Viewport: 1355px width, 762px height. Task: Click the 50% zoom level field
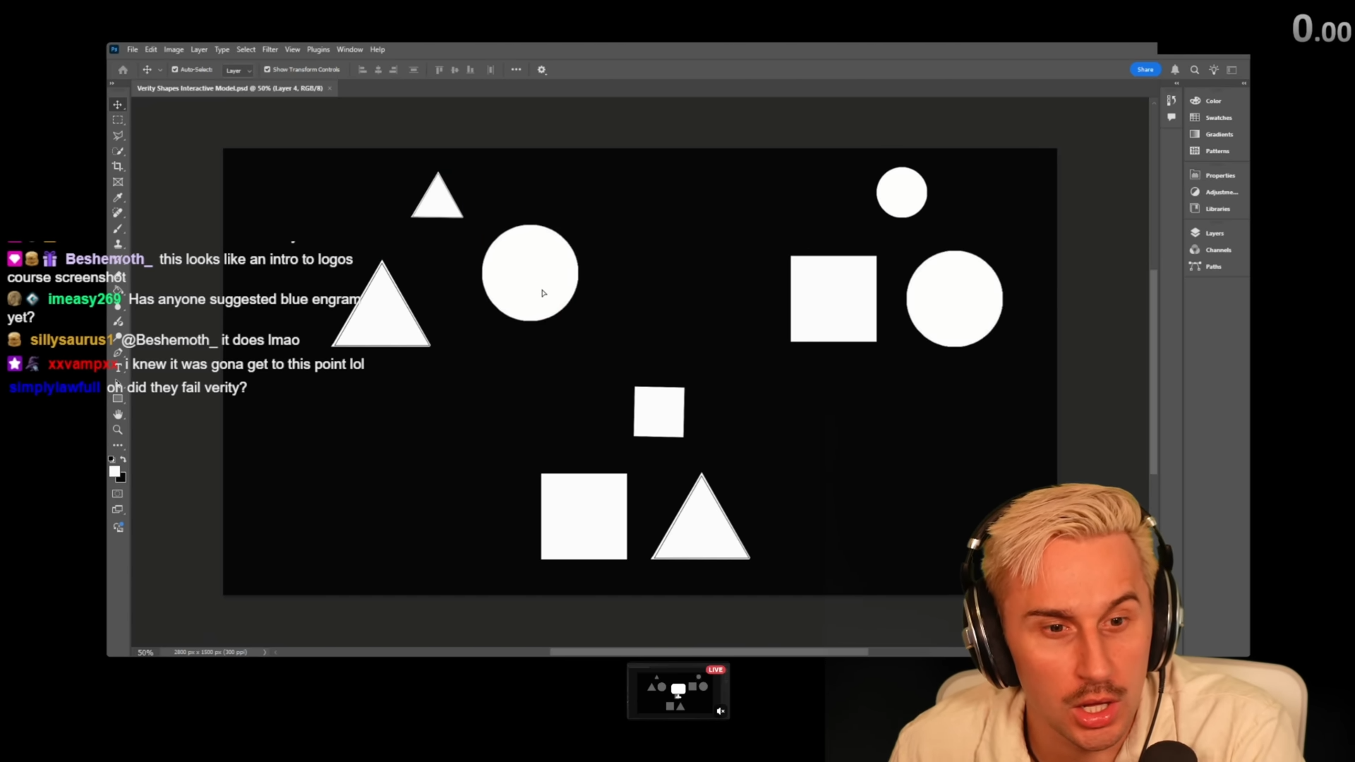tap(145, 653)
